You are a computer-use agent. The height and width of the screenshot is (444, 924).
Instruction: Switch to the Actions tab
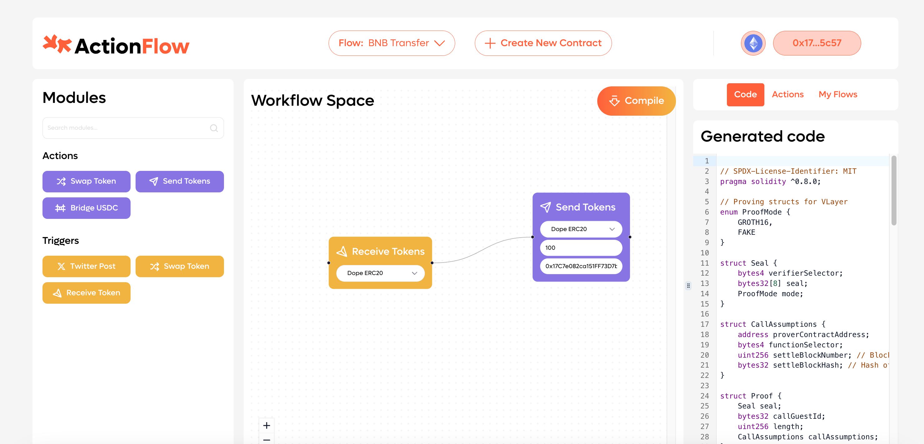pyautogui.click(x=788, y=94)
